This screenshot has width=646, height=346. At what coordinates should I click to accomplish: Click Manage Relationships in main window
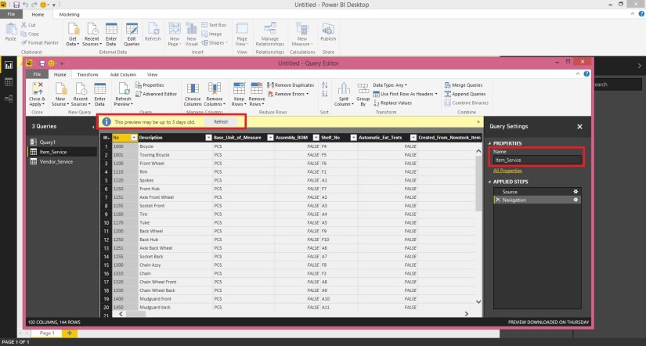pos(270,35)
